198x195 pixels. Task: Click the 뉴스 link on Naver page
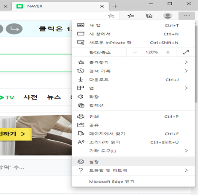[54, 97]
